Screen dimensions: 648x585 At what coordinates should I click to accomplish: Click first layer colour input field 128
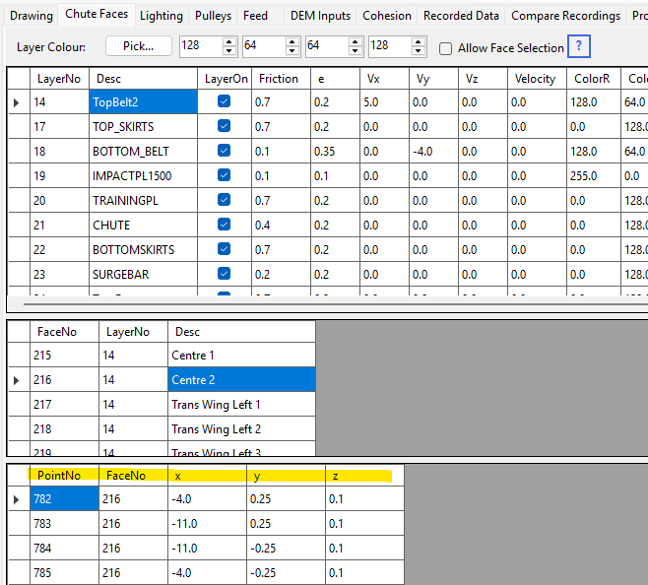click(201, 45)
